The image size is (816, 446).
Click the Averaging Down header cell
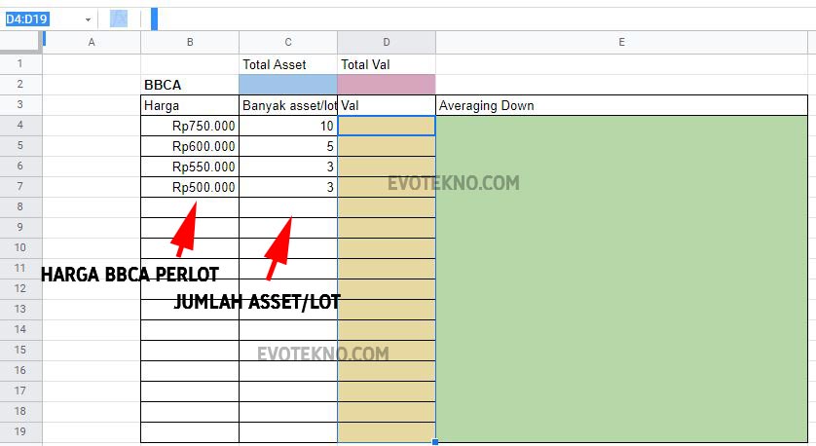click(x=621, y=105)
